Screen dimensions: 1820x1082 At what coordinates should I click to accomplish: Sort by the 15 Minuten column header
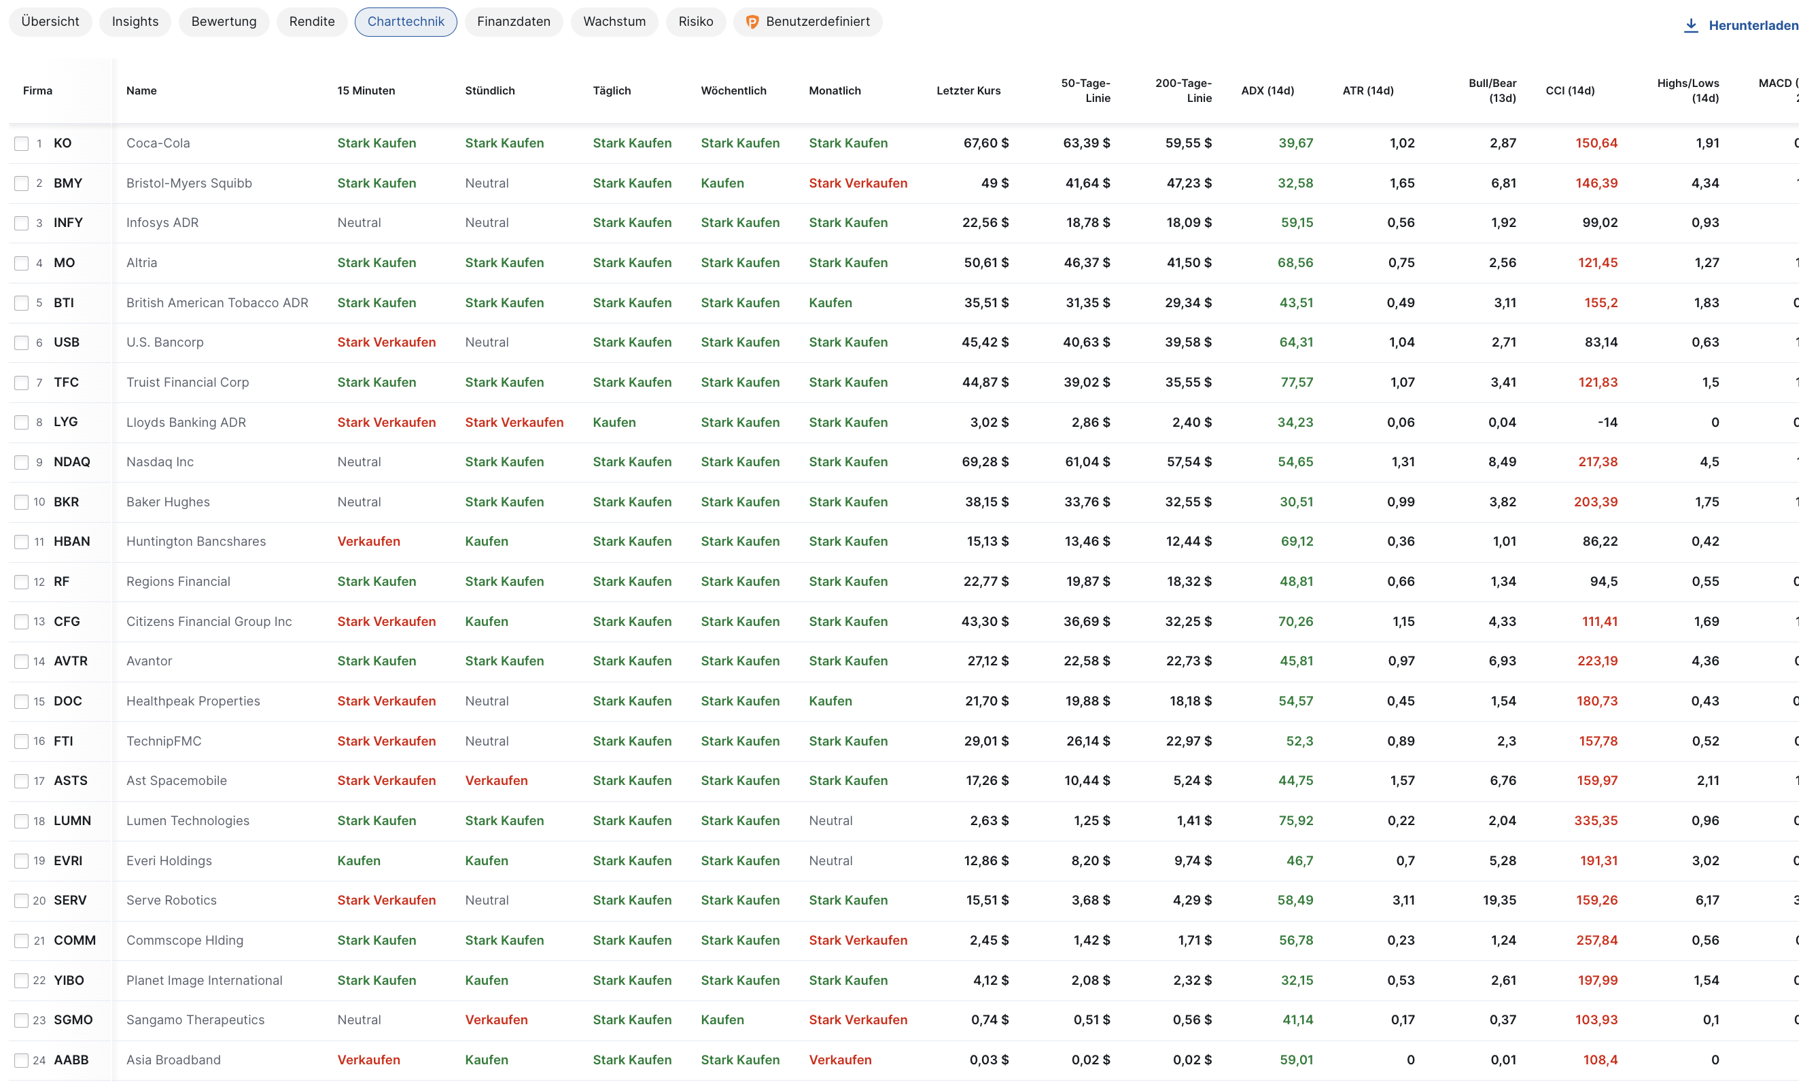366,90
